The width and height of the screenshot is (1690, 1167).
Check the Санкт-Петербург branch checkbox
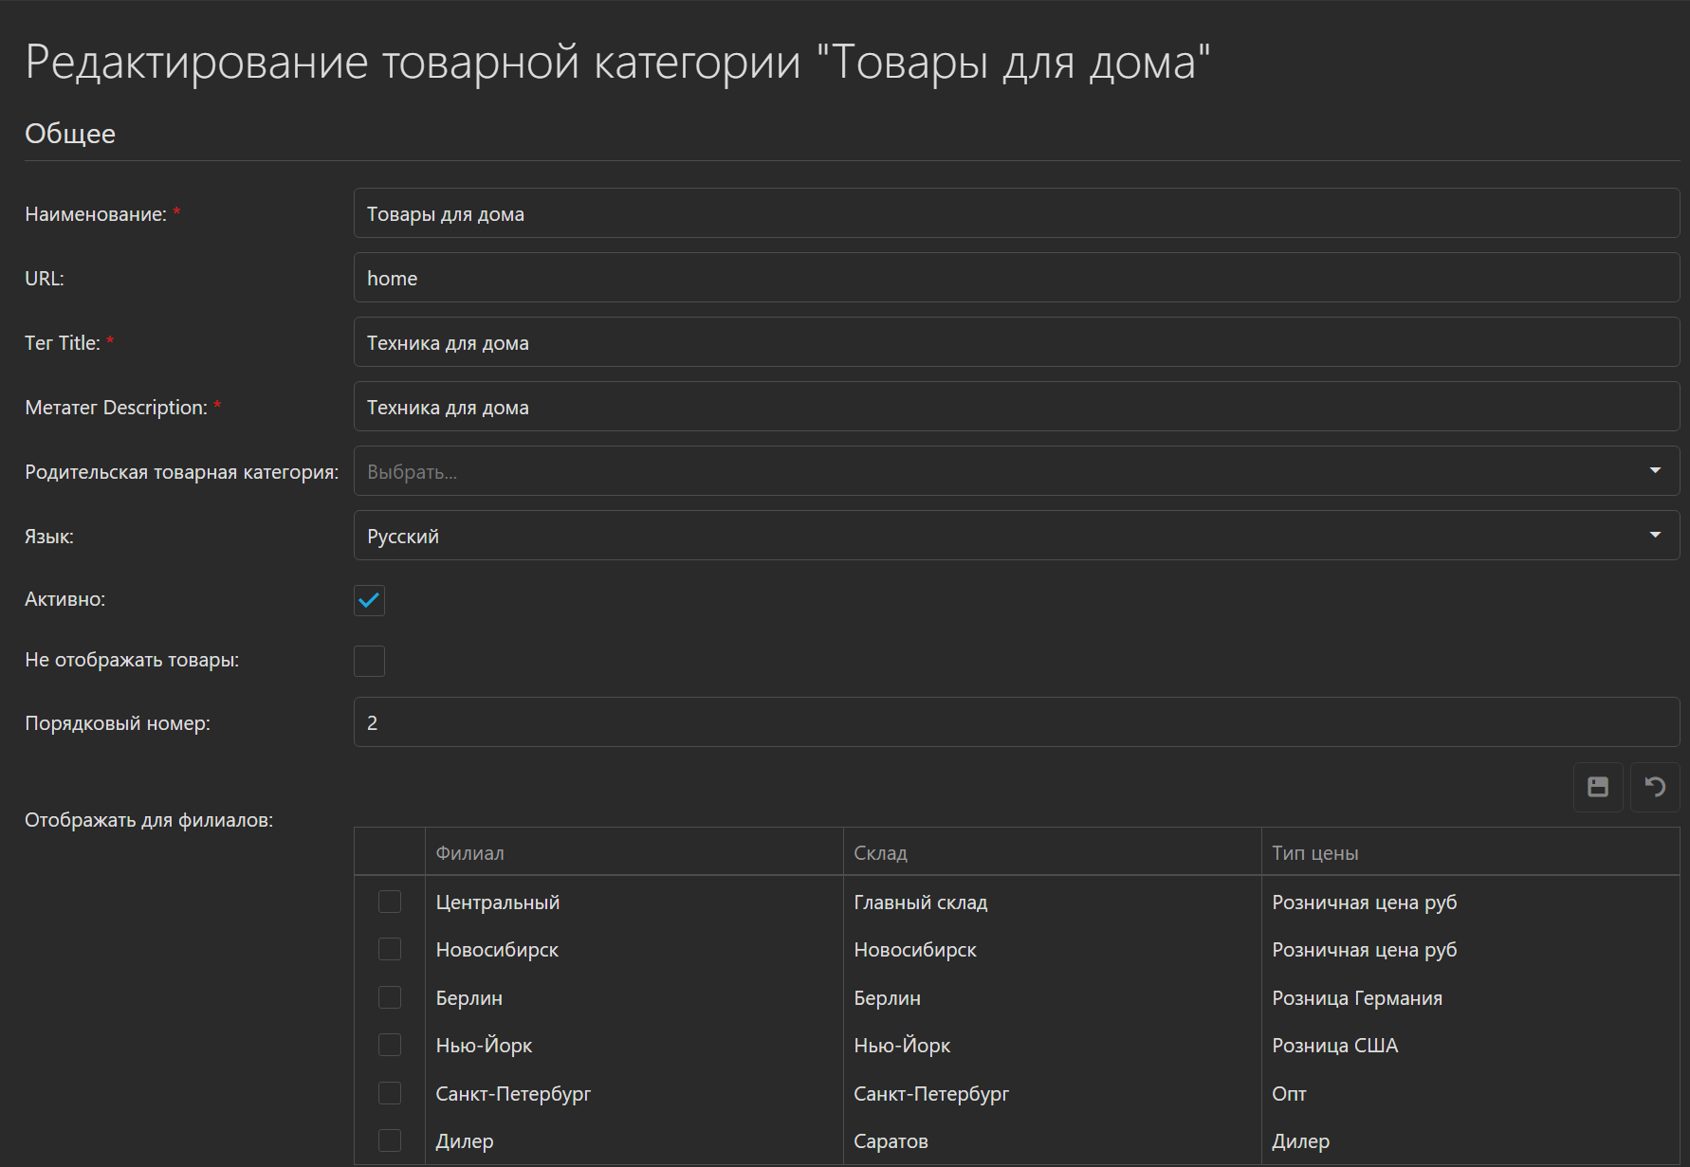pos(390,1092)
